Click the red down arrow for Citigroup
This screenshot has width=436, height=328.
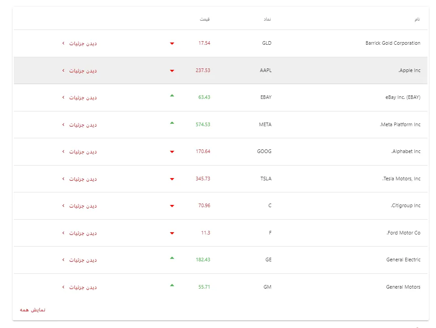pos(172,206)
